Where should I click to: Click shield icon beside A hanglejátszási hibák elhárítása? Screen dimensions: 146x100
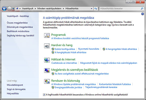(53, 52)
